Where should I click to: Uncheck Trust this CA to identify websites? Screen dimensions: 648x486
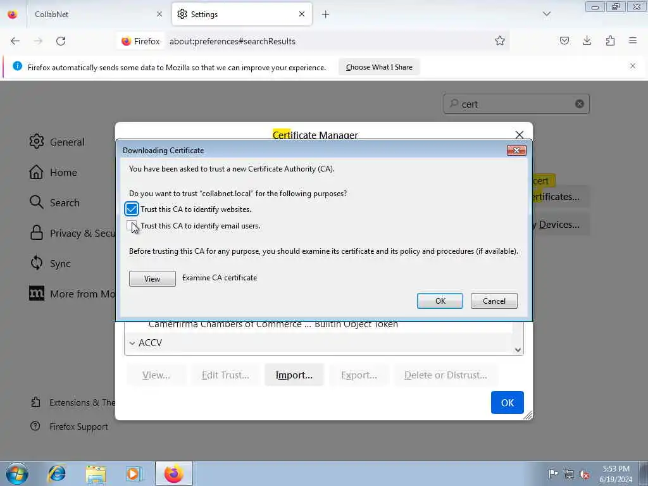coord(132,209)
